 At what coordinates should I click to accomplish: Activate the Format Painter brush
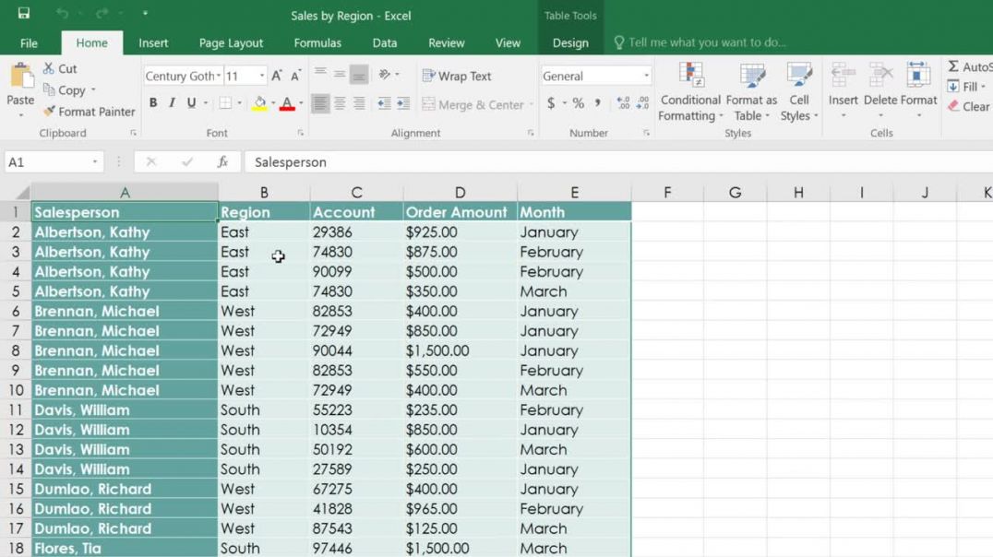[89, 112]
